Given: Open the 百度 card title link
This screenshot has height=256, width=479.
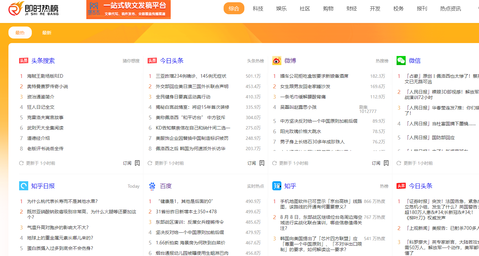Looking at the screenshot, I should 166,186.
